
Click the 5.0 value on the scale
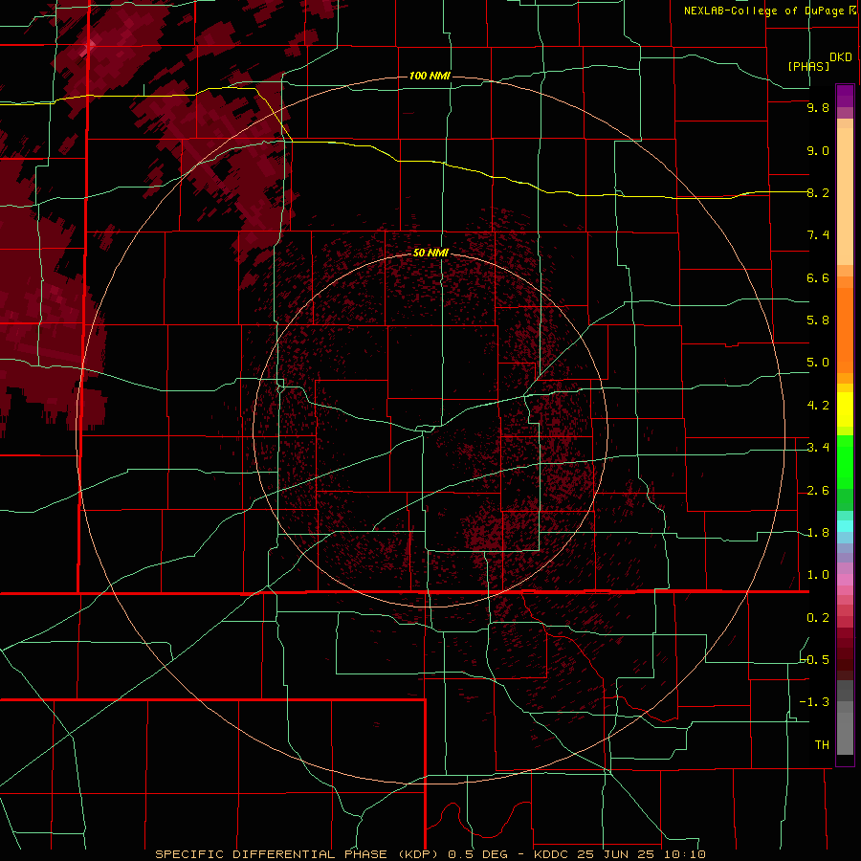(x=818, y=363)
